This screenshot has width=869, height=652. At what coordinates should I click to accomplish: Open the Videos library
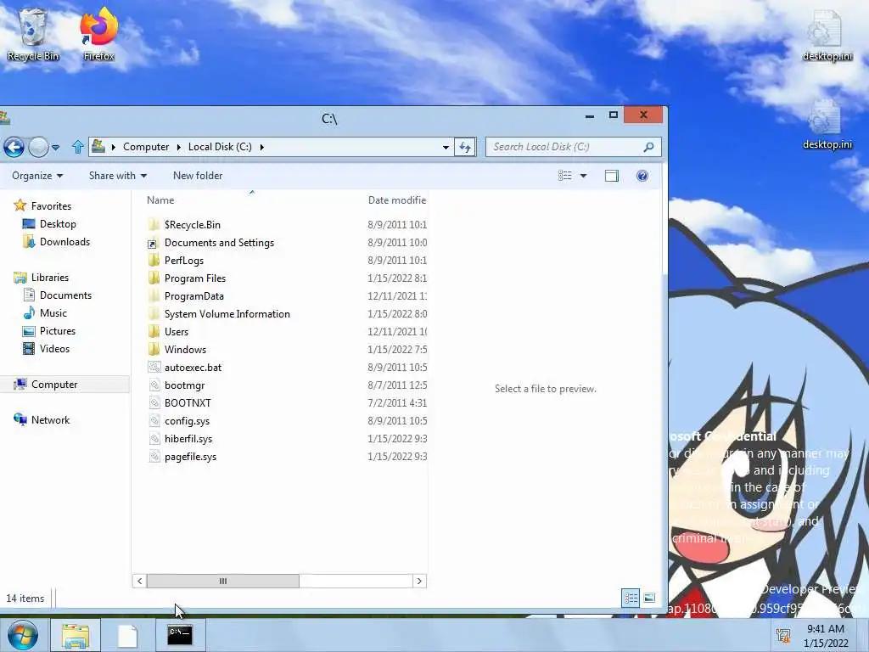point(54,349)
